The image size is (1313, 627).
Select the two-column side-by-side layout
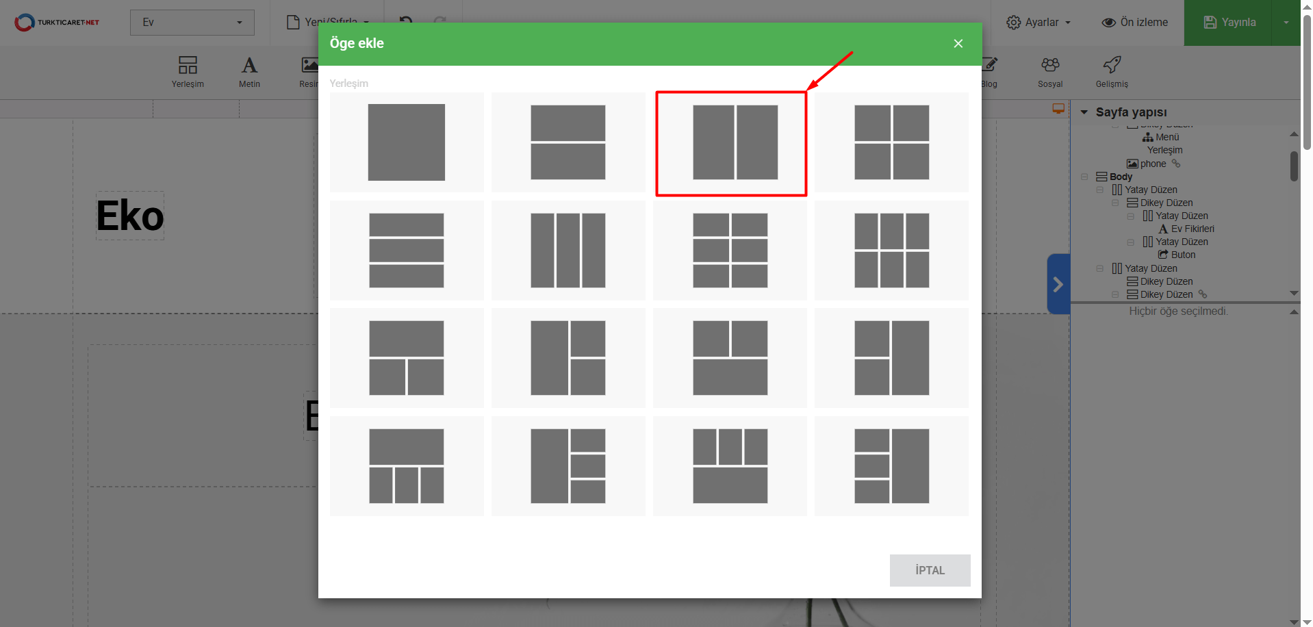point(730,143)
